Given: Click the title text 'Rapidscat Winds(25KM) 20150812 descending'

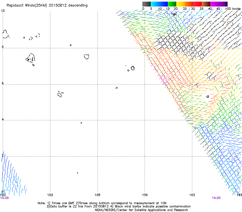Looking at the screenshot, I should [47, 6].
